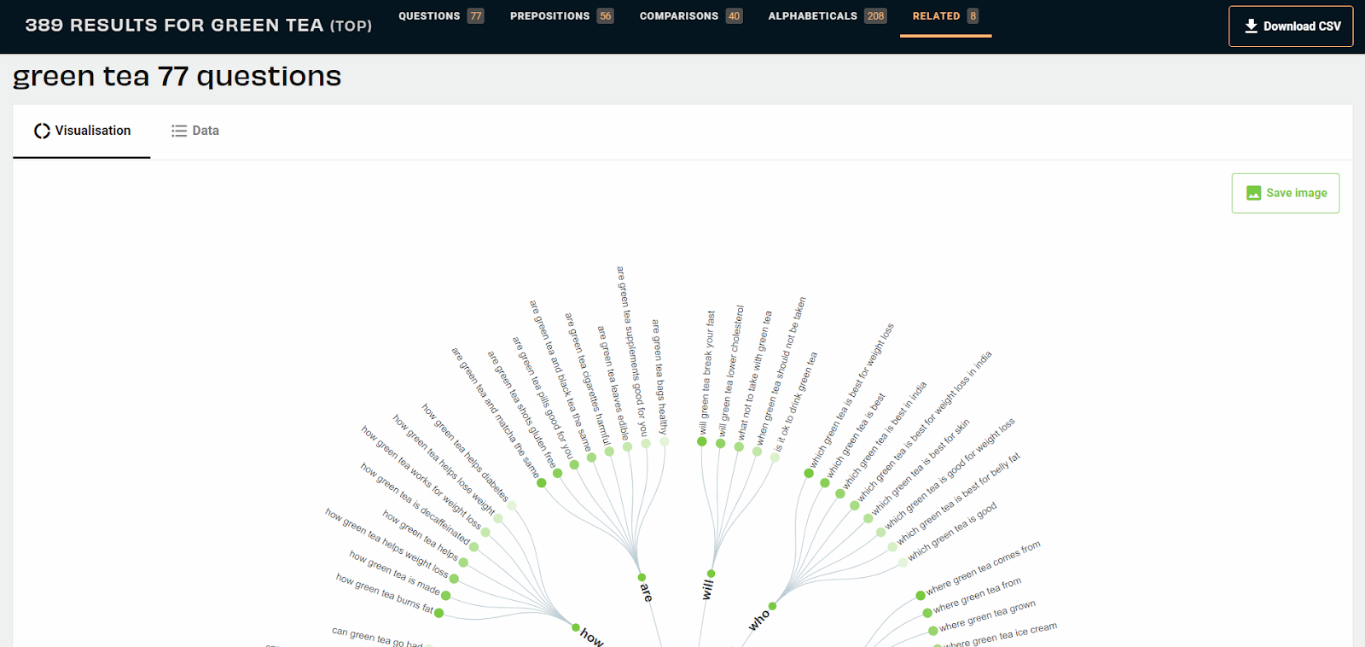Click 'how green tea burns fat'

386,592
